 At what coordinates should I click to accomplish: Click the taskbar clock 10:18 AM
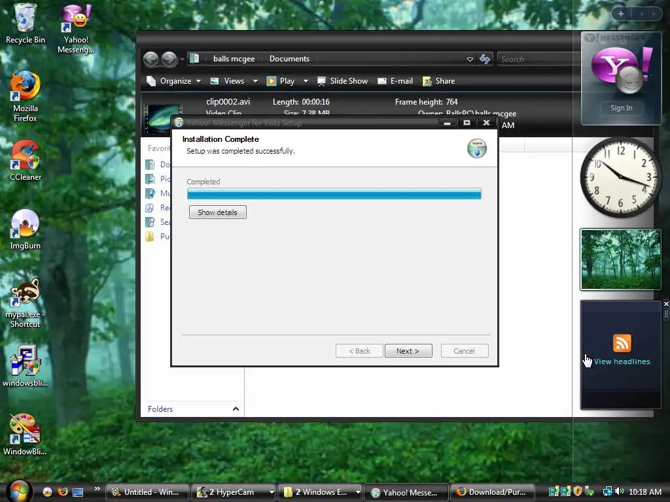pyautogui.click(x=644, y=492)
